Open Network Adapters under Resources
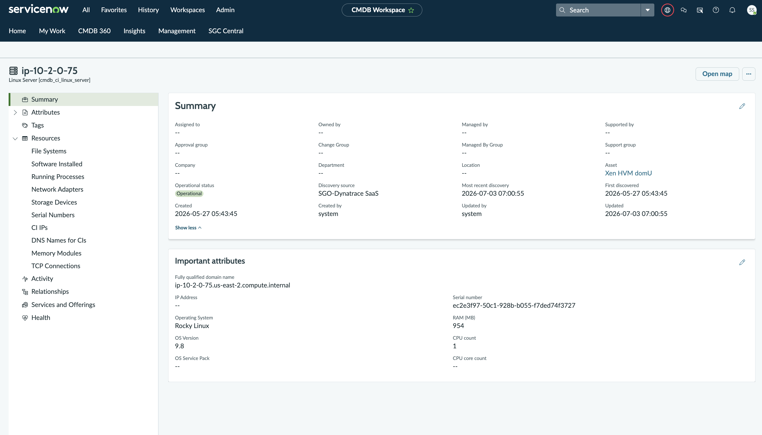This screenshot has width=762, height=435. coord(57,189)
